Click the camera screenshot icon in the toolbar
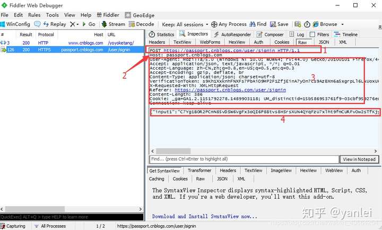 pos(298,24)
